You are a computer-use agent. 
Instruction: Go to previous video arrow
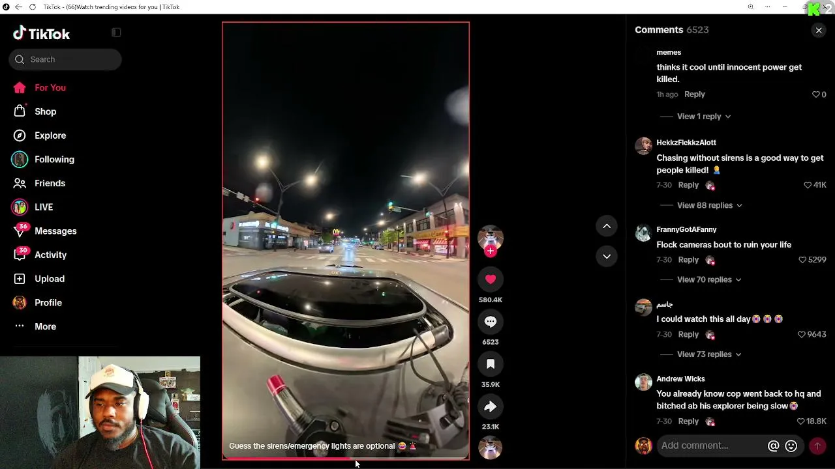click(607, 225)
